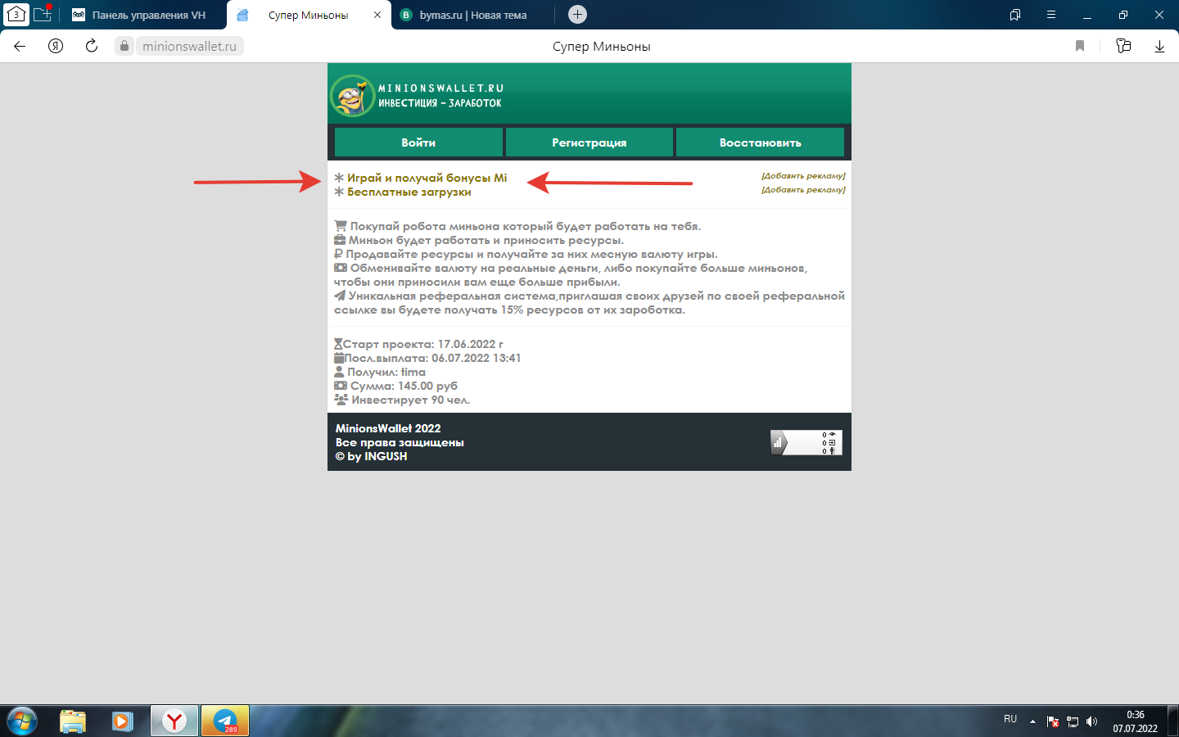Click the back navigation arrow
Viewport: 1179px width, 737px height.
click(x=20, y=47)
